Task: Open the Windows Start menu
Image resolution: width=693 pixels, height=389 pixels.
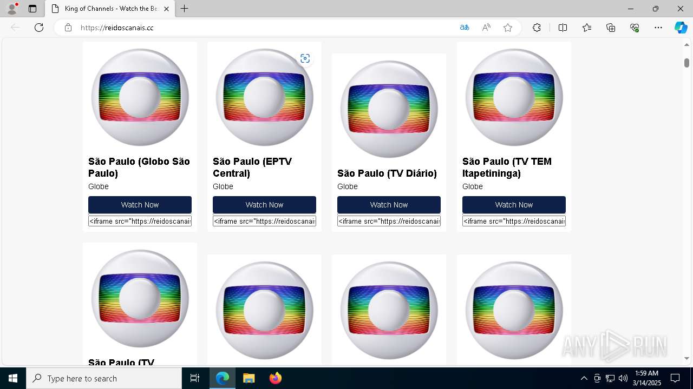Action: click(x=13, y=378)
